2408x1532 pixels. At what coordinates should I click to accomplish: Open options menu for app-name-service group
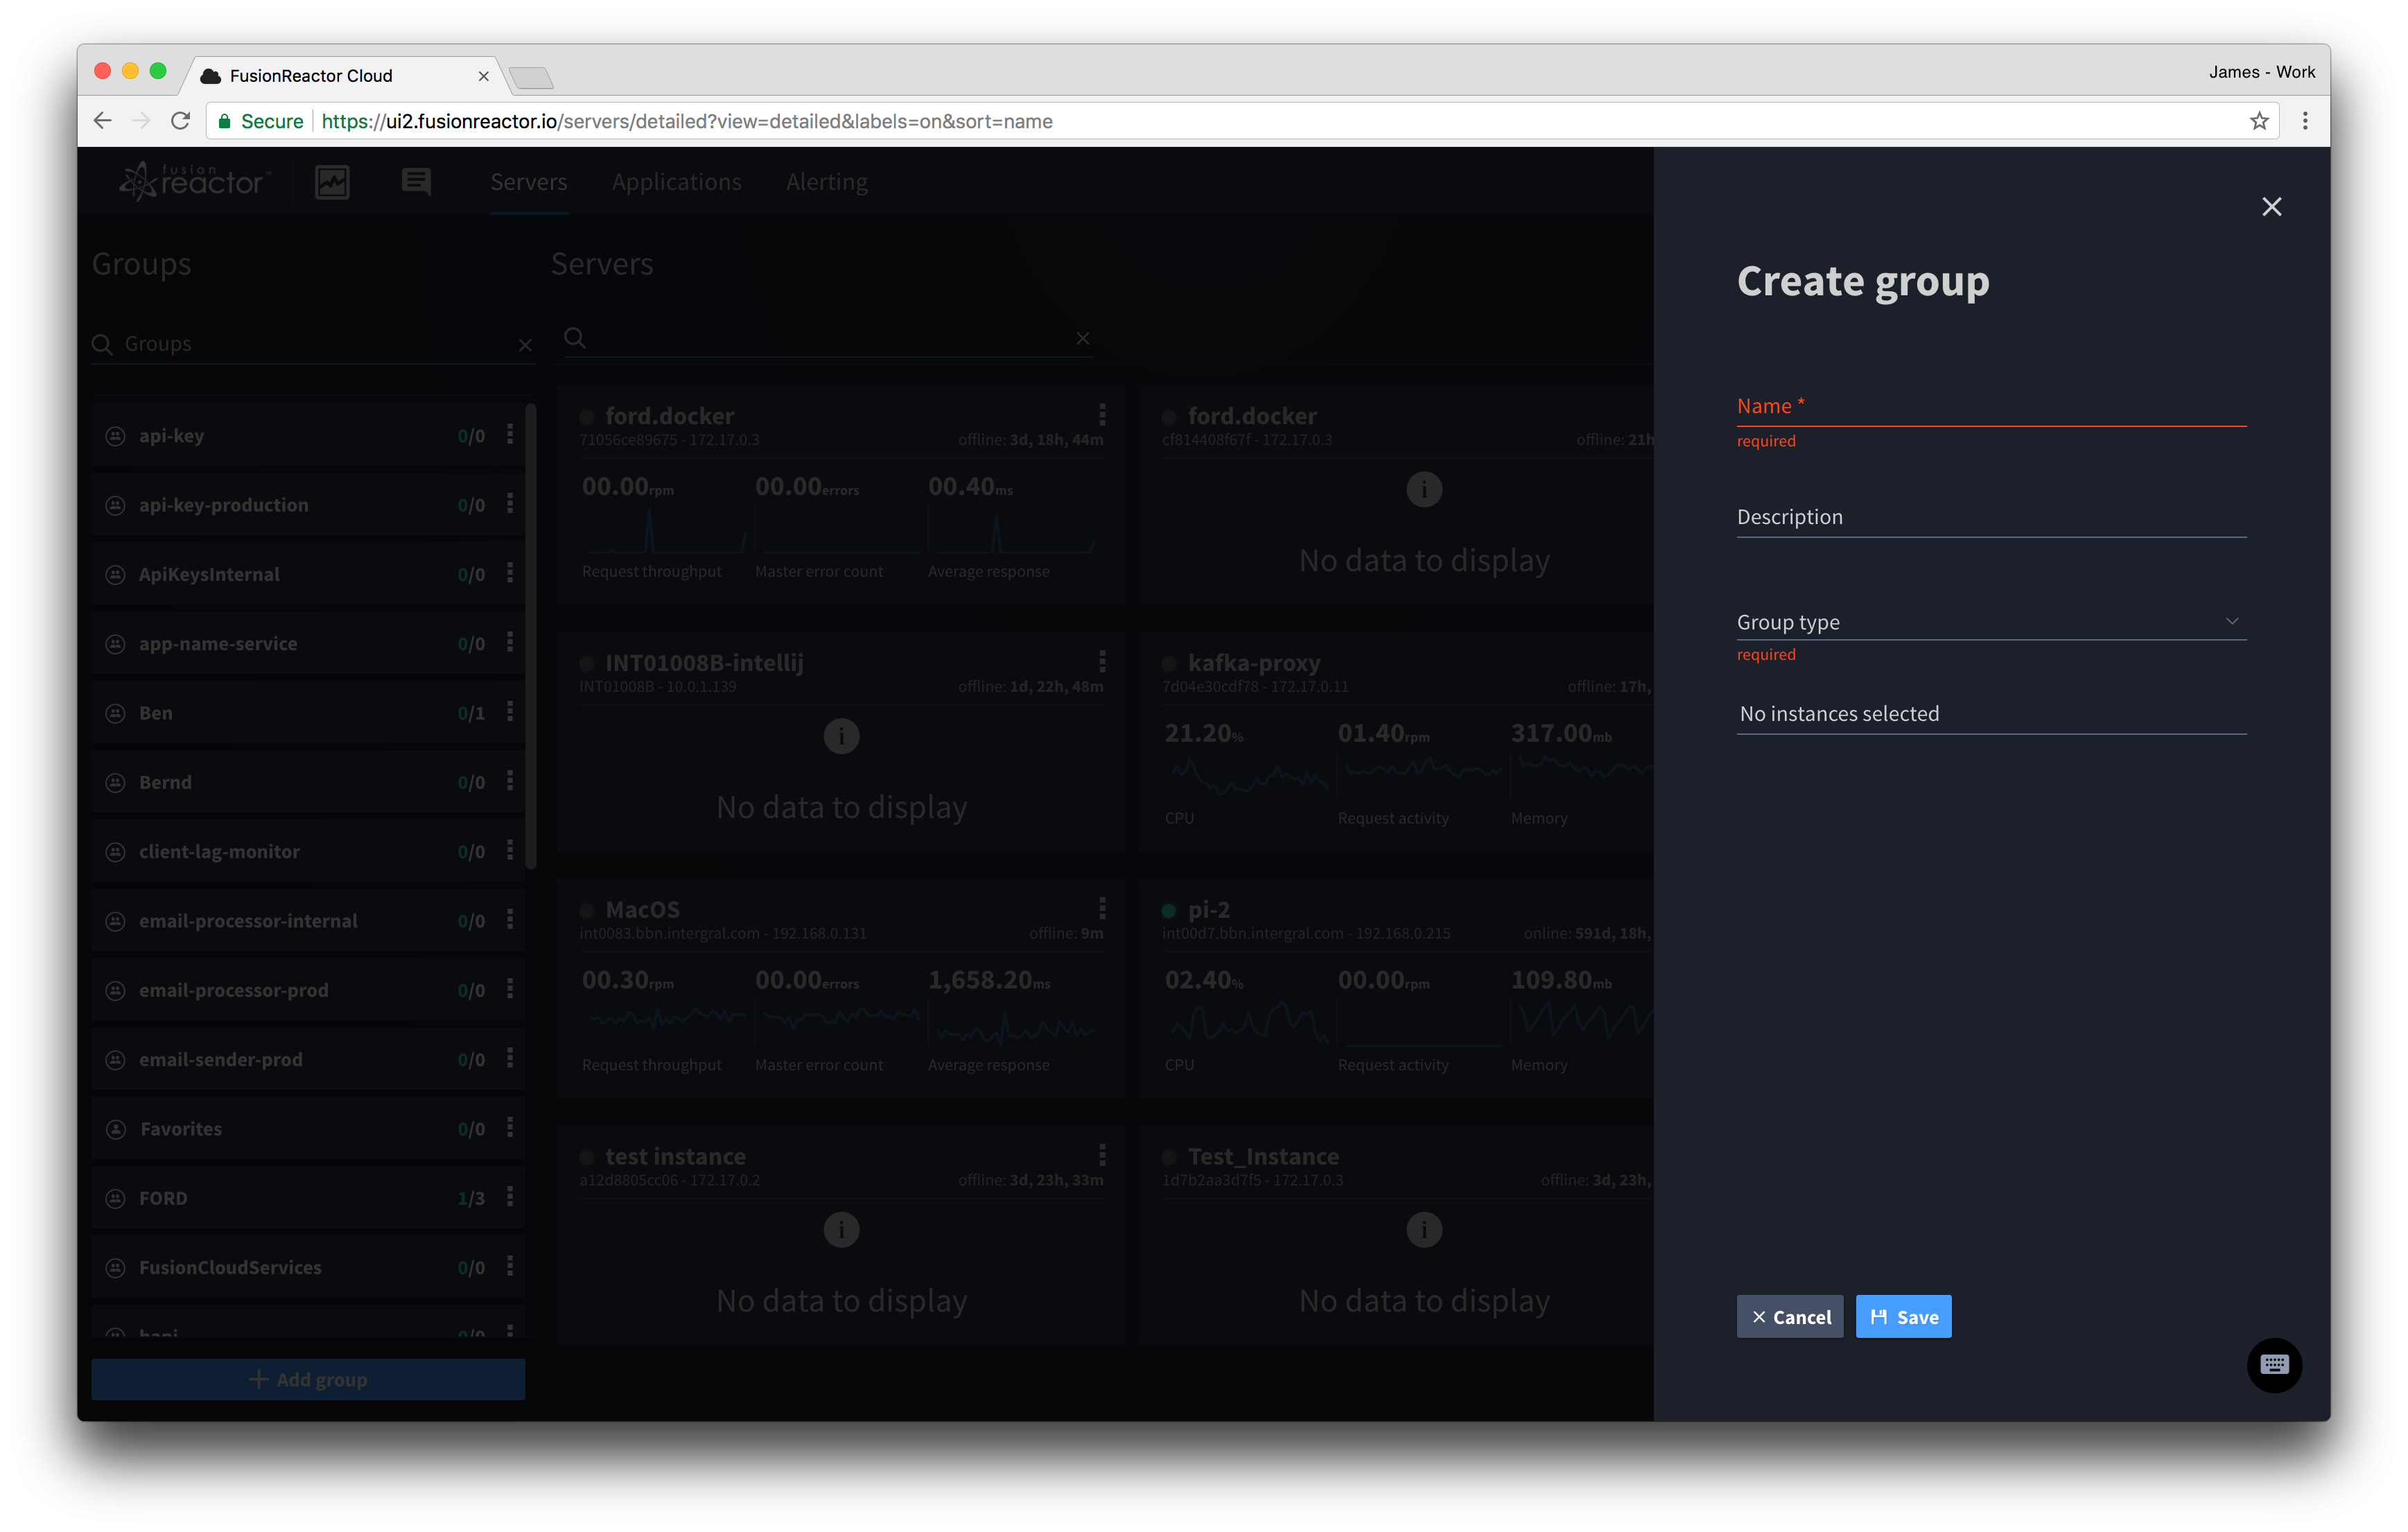(510, 642)
